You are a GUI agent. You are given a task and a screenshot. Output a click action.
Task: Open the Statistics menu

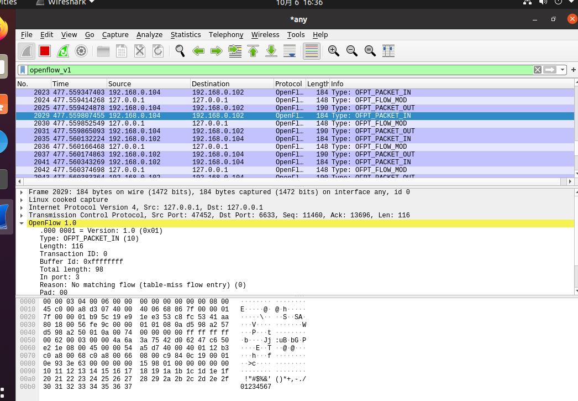click(186, 35)
